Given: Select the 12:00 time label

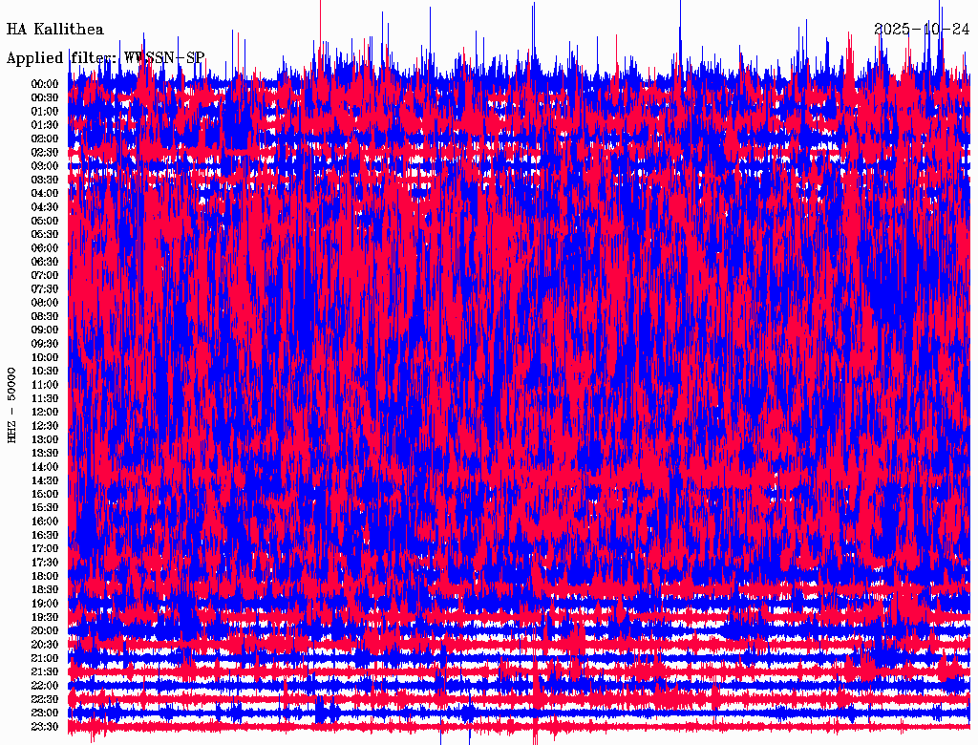Looking at the screenshot, I should click(x=45, y=412).
